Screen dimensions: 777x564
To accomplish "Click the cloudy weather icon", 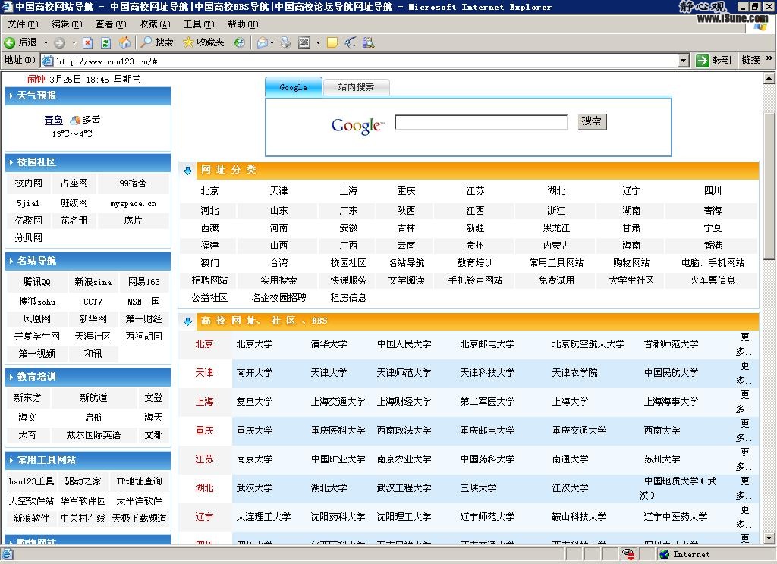I will tap(75, 120).
